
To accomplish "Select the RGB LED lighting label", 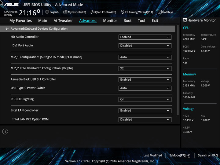I will click(x=22, y=99).
